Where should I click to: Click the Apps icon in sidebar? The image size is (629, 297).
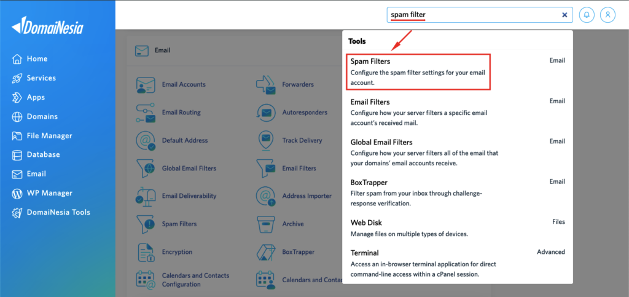tap(17, 98)
